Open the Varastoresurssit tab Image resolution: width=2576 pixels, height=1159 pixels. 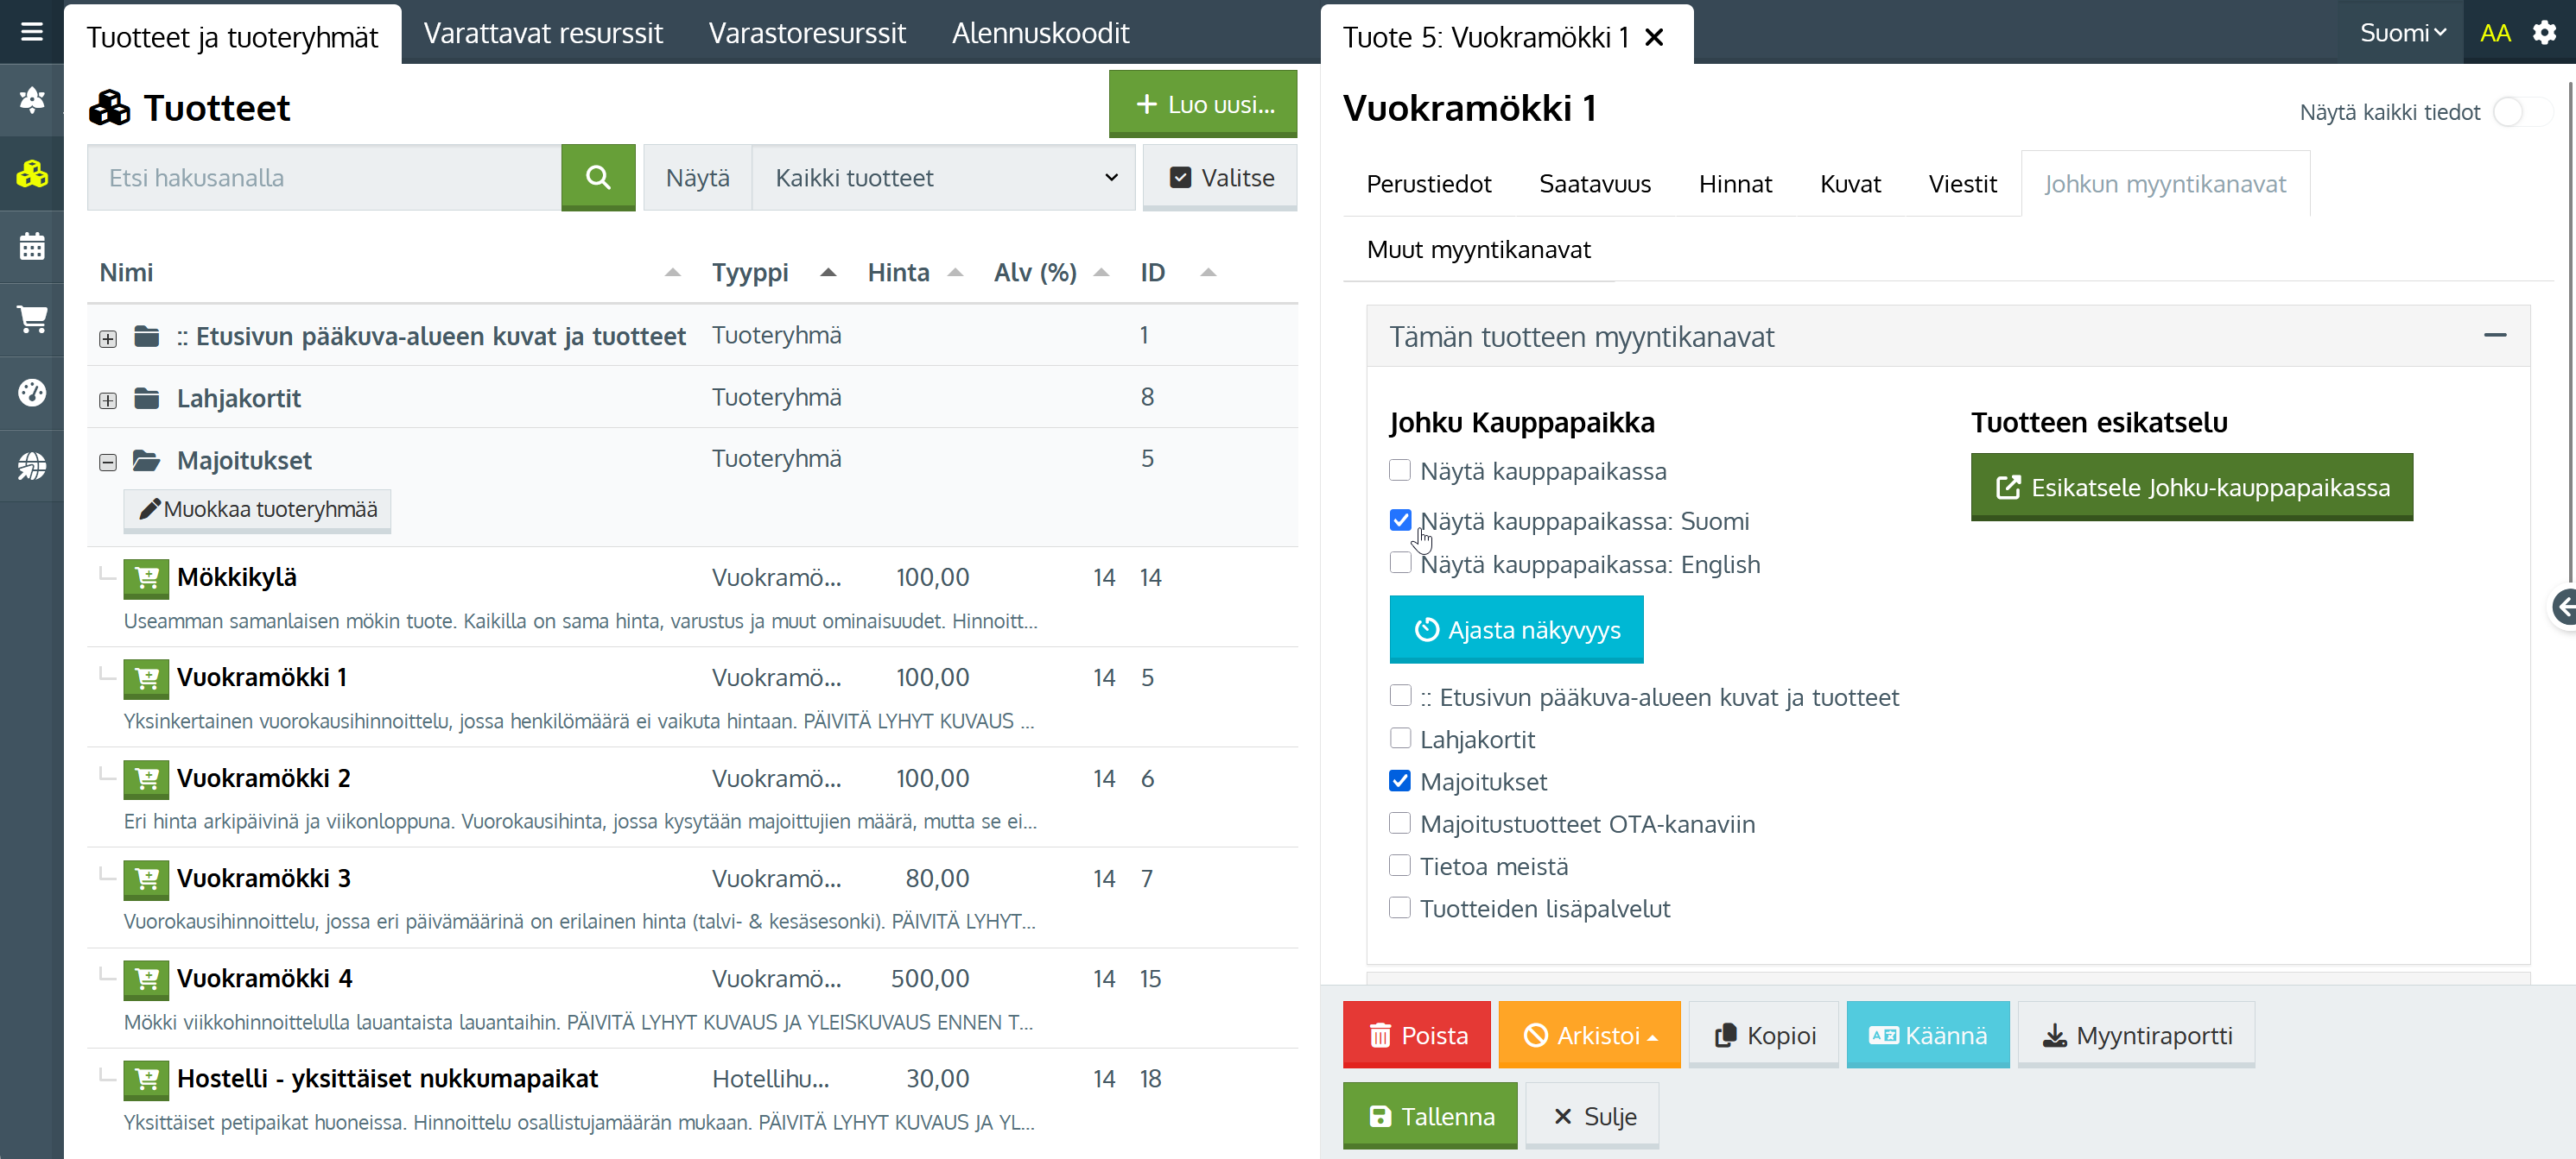pyautogui.click(x=806, y=33)
